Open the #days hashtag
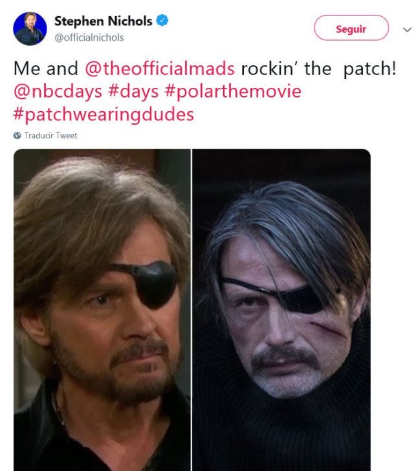The height and width of the screenshot is (471, 414). [133, 91]
